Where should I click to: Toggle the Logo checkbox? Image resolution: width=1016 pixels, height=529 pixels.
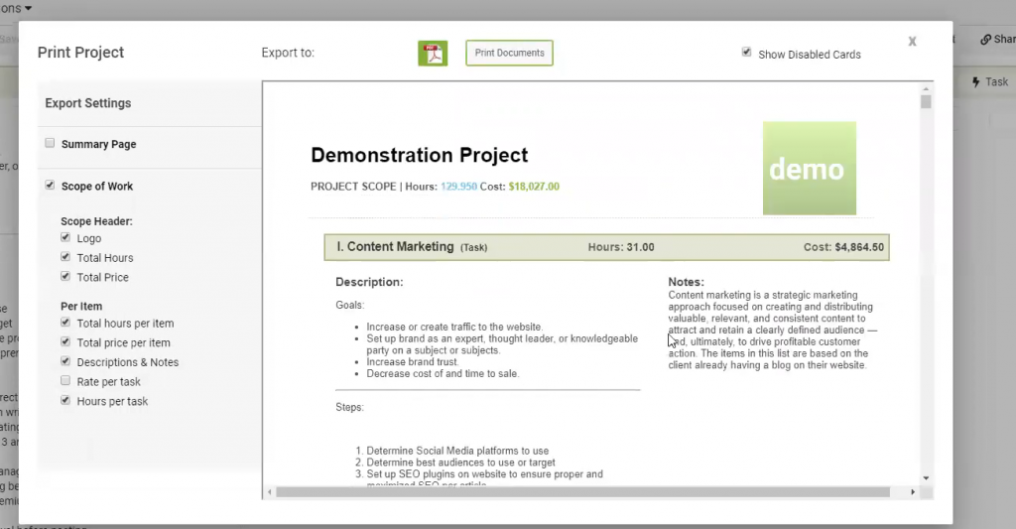[x=65, y=237]
